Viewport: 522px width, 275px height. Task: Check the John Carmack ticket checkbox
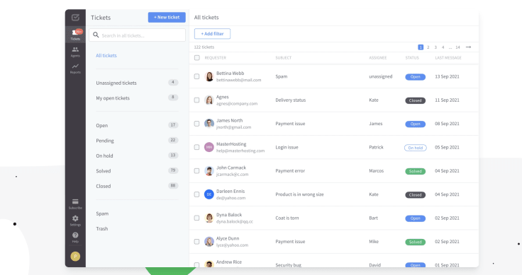click(x=196, y=171)
